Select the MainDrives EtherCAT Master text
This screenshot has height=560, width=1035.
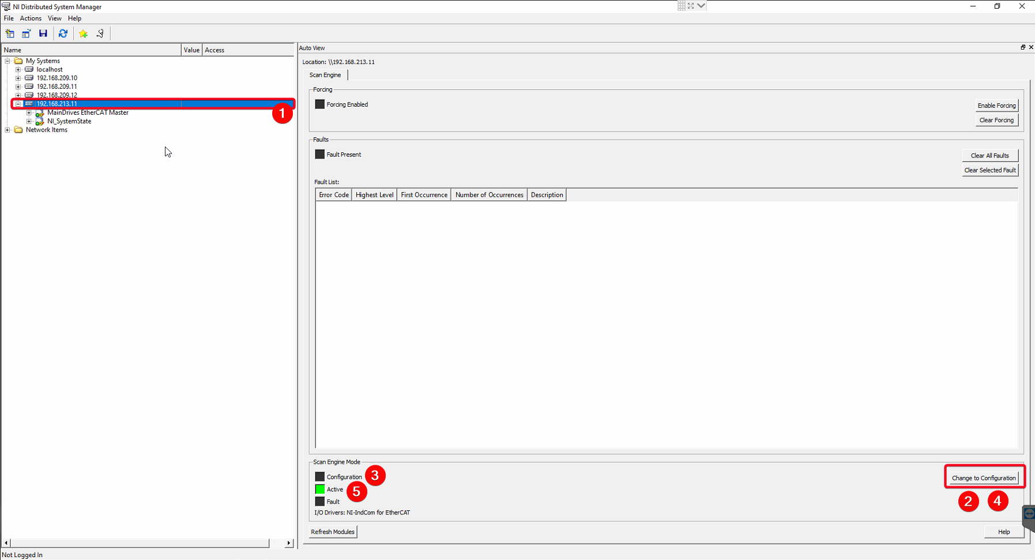88,112
